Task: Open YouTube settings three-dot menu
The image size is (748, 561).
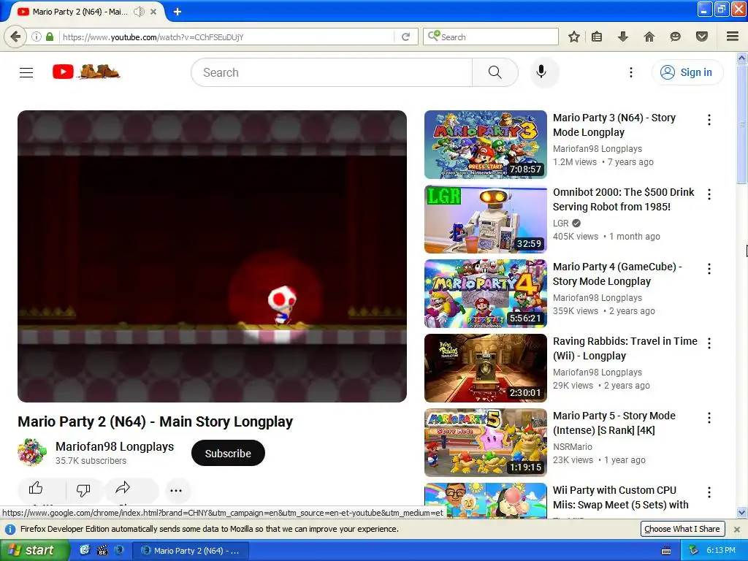Action: (630, 72)
